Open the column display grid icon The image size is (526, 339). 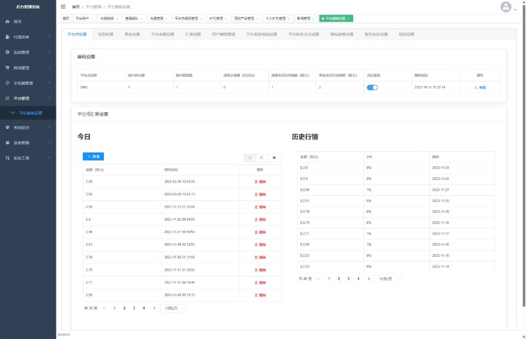pyautogui.click(x=274, y=157)
